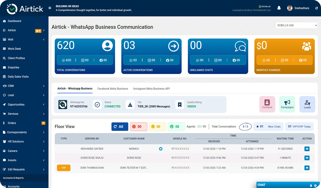Expand the Edit Requests sidebar menu chevron

[44, 169]
